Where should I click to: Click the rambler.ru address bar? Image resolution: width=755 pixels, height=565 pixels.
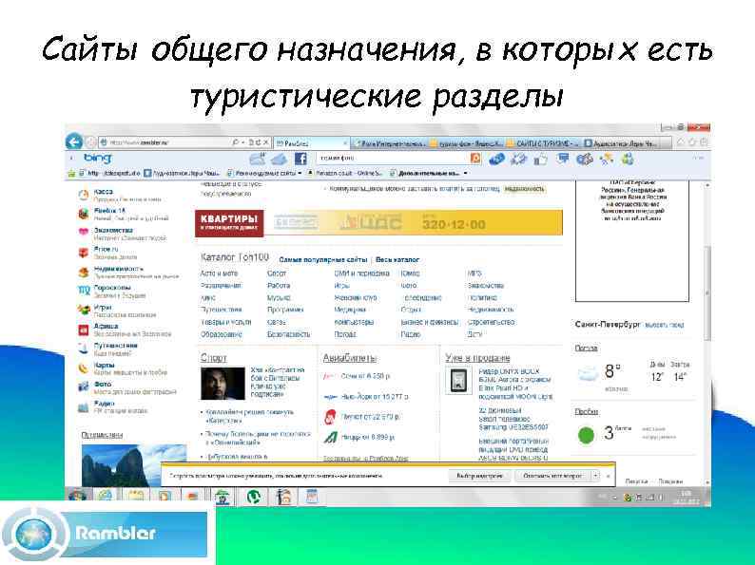(x=164, y=142)
